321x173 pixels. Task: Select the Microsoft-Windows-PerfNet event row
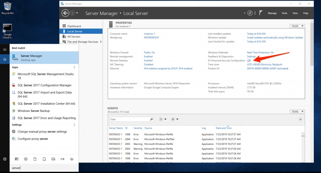pyautogui.click(x=205, y=139)
